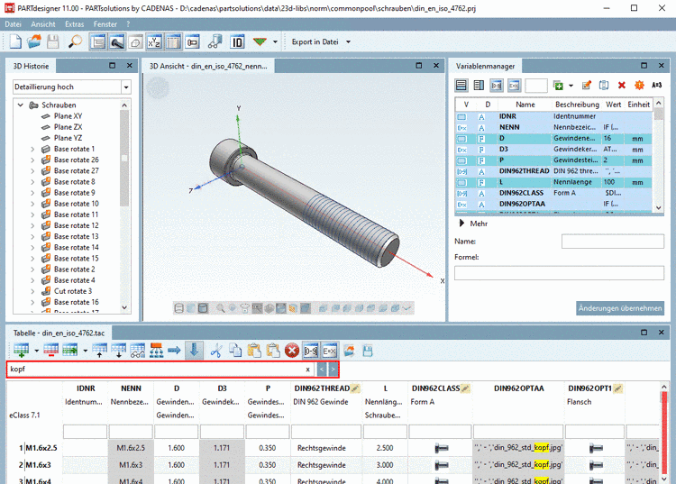The width and height of the screenshot is (676, 484).
Task: Click the table's vertical scrollbar
Action: [x=664, y=433]
